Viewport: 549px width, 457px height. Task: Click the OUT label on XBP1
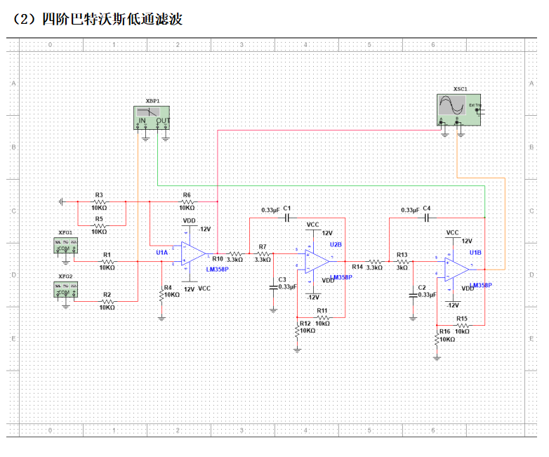163,121
